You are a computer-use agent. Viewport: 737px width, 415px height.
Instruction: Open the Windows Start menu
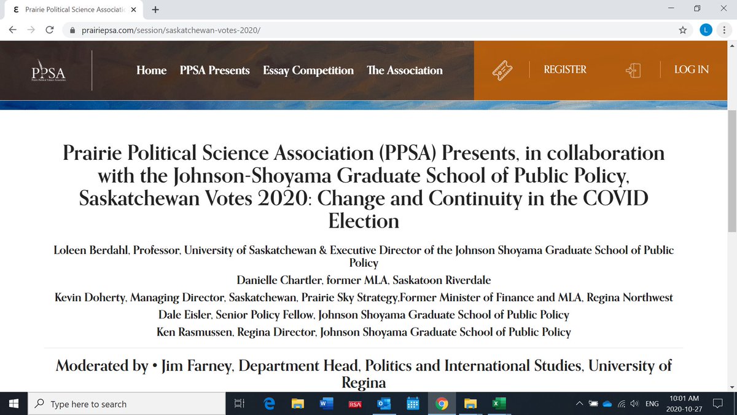(14, 404)
